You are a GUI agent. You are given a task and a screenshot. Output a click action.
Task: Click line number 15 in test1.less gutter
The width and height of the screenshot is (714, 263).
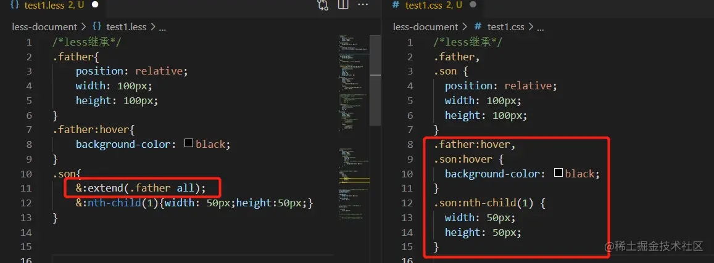point(27,246)
